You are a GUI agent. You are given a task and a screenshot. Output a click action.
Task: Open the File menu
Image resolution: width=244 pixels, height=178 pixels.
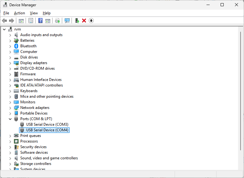pos(6,13)
